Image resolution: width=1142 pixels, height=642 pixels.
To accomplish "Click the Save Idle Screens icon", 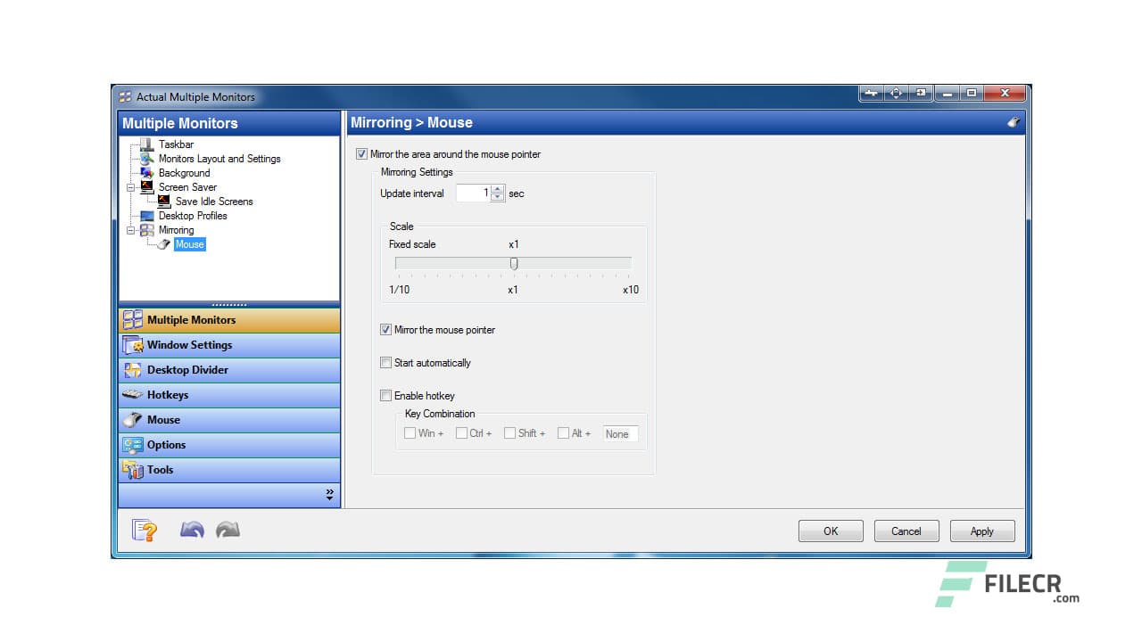I will (164, 202).
